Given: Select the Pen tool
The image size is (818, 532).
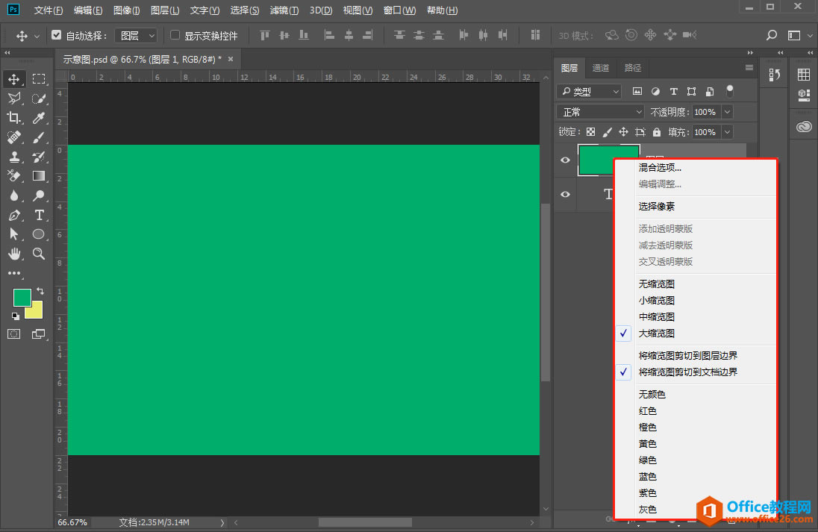Looking at the screenshot, I should 14,215.
